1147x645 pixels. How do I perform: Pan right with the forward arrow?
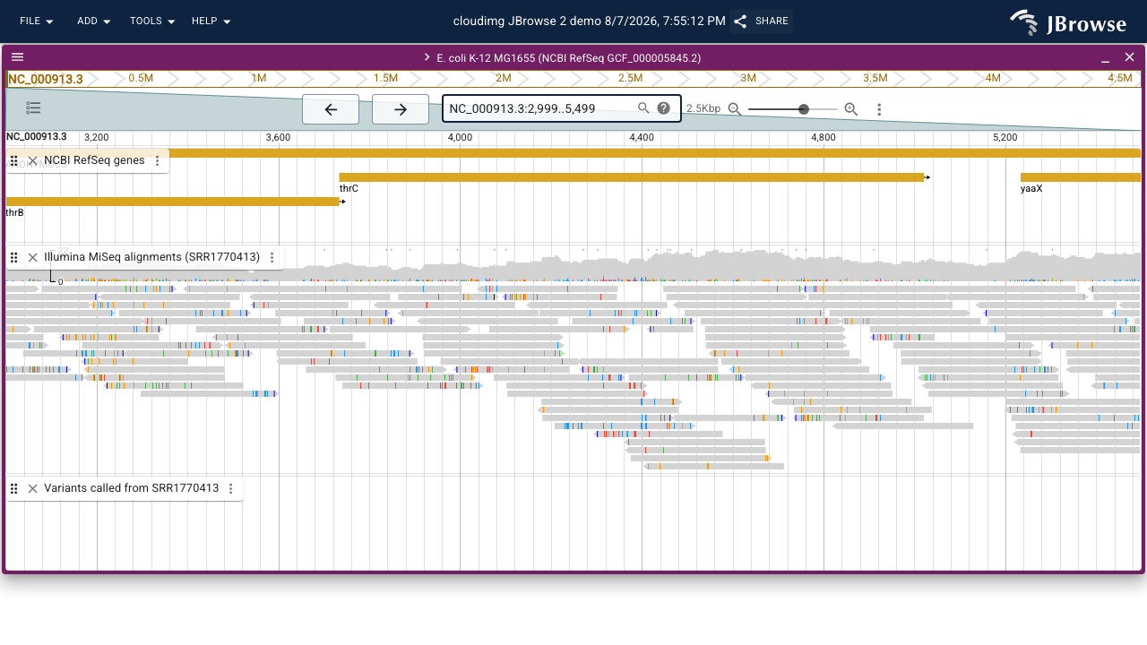click(401, 109)
